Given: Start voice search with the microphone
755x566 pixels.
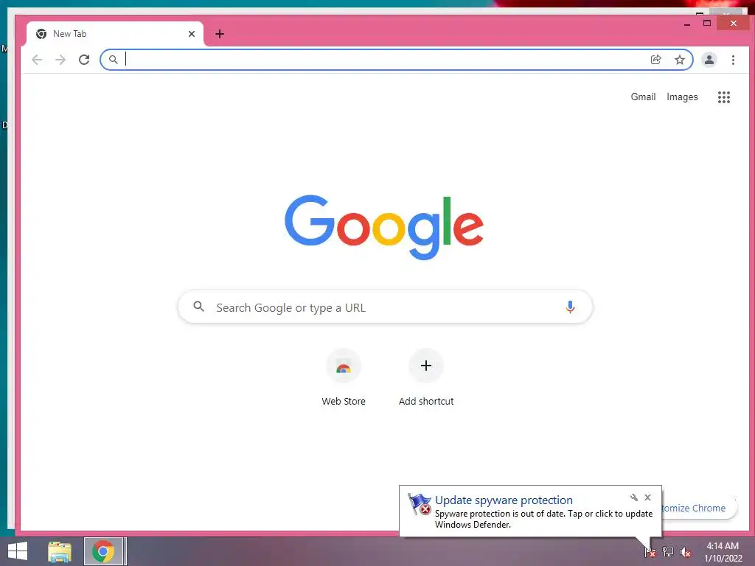Looking at the screenshot, I should [570, 307].
